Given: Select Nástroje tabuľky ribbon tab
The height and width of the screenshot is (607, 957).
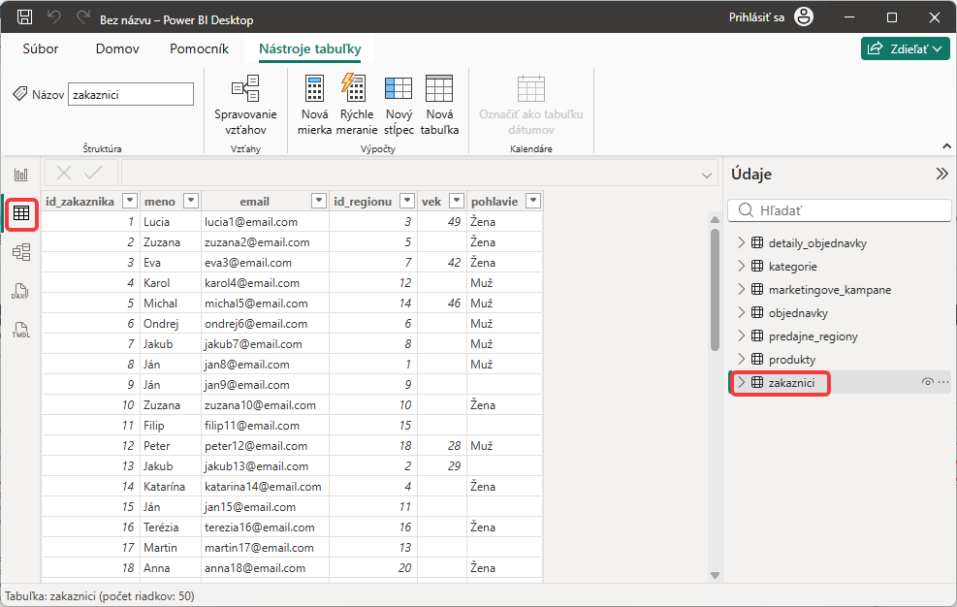Looking at the screenshot, I should coord(309,48).
